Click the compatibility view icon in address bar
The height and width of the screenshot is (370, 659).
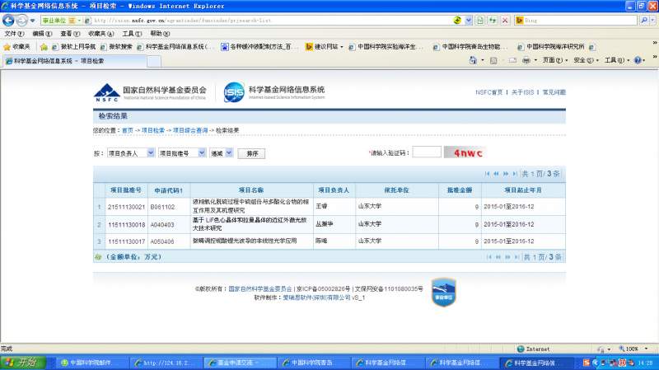pos(457,20)
